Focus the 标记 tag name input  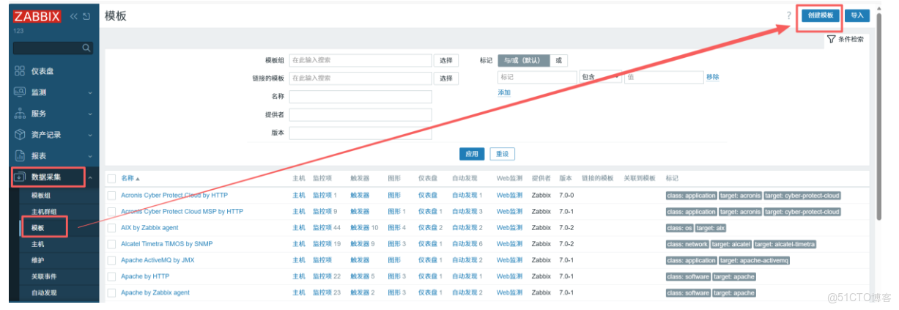(538, 77)
